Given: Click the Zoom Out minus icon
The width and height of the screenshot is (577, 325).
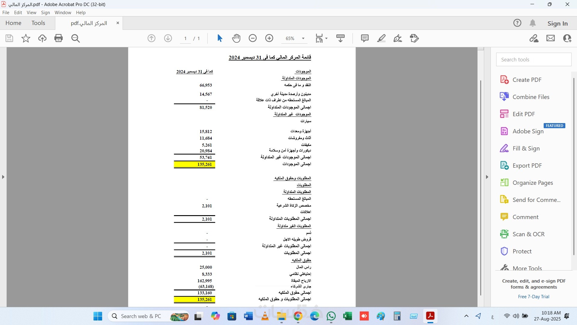Looking at the screenshot, I should point(253,38).
